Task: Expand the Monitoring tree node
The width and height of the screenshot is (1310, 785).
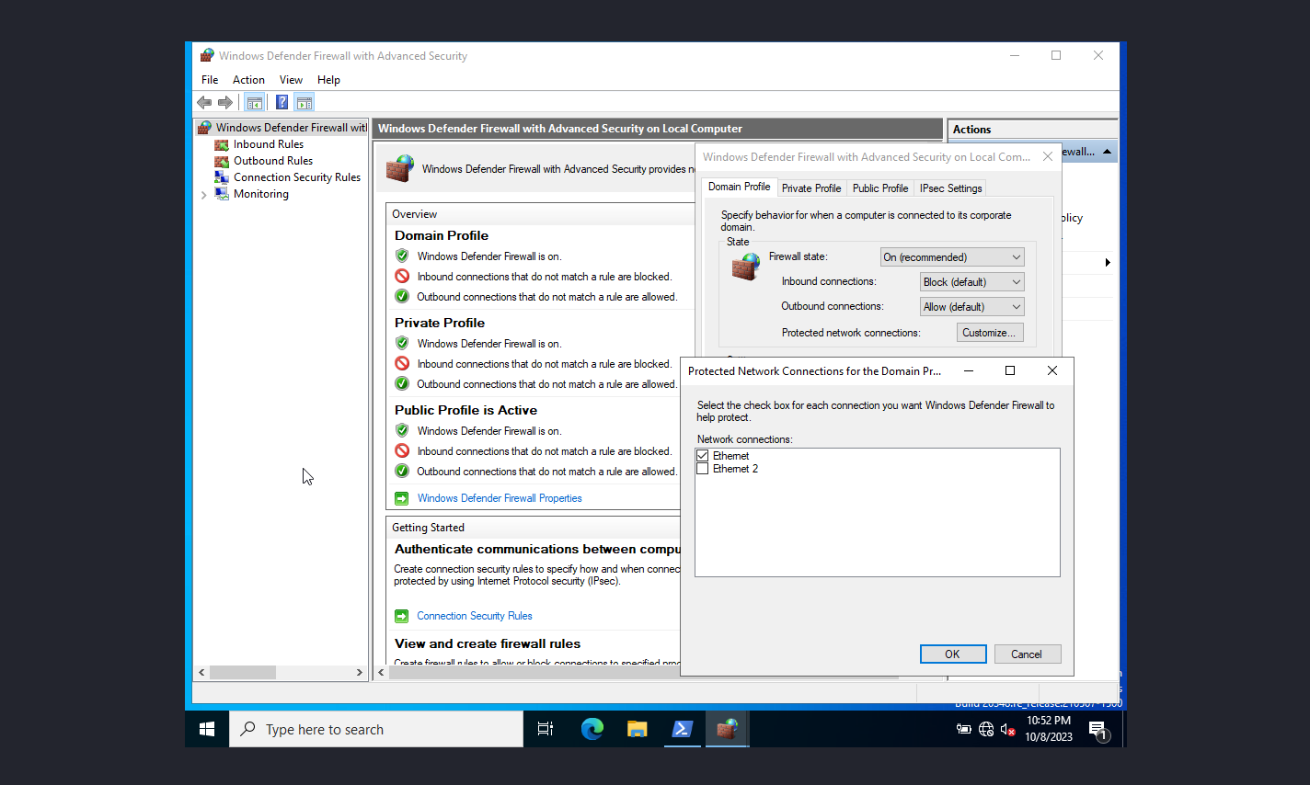Action: tap(204, 195)
